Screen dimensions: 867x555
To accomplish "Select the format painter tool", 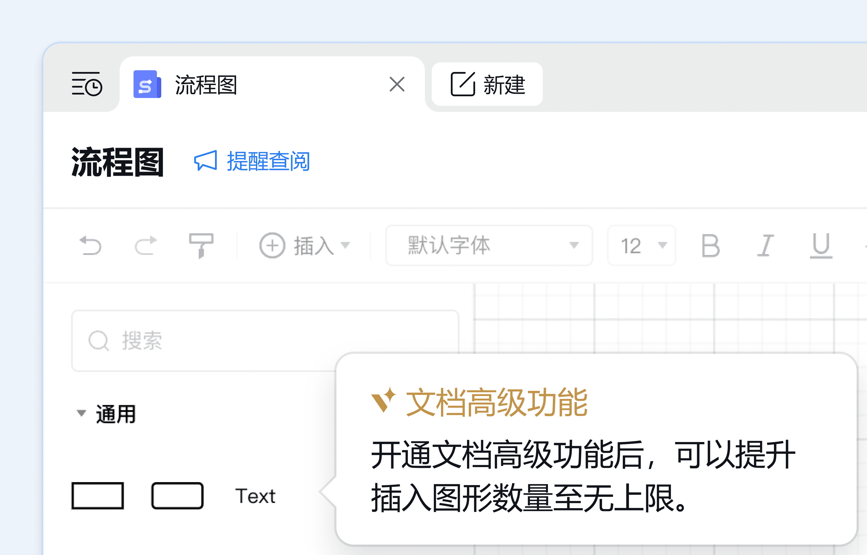I will (201, 246).
